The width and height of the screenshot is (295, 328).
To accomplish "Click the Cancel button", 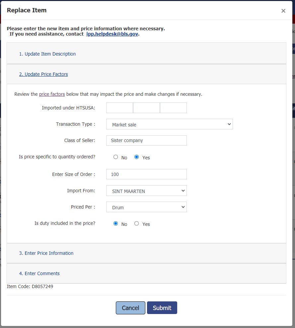I will pyautogui.click(x=130, y=308).
